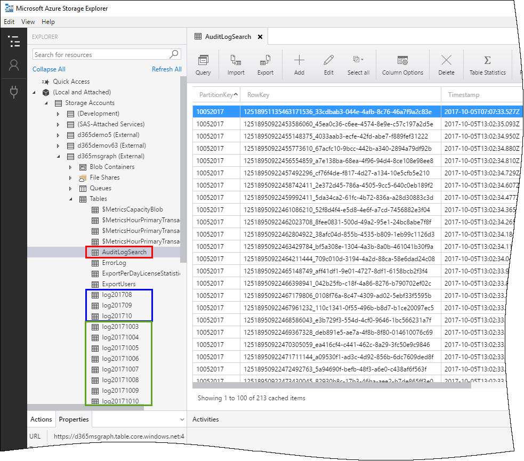Click the Edit pencil icon
The width and height of the screenshot is (524, 461).
click(328, 60)
